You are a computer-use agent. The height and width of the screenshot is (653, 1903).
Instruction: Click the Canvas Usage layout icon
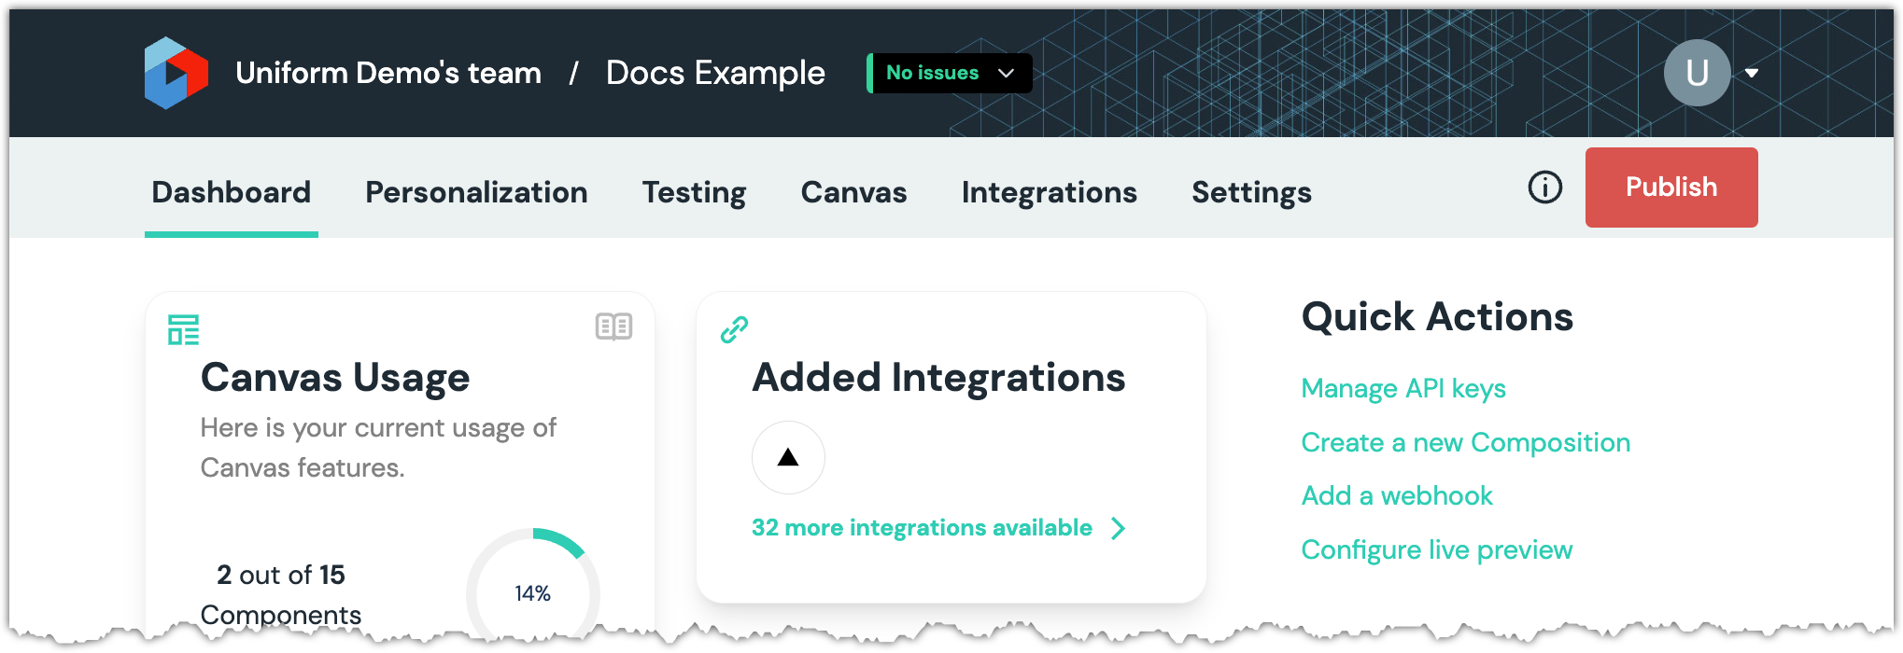[183, 329]
